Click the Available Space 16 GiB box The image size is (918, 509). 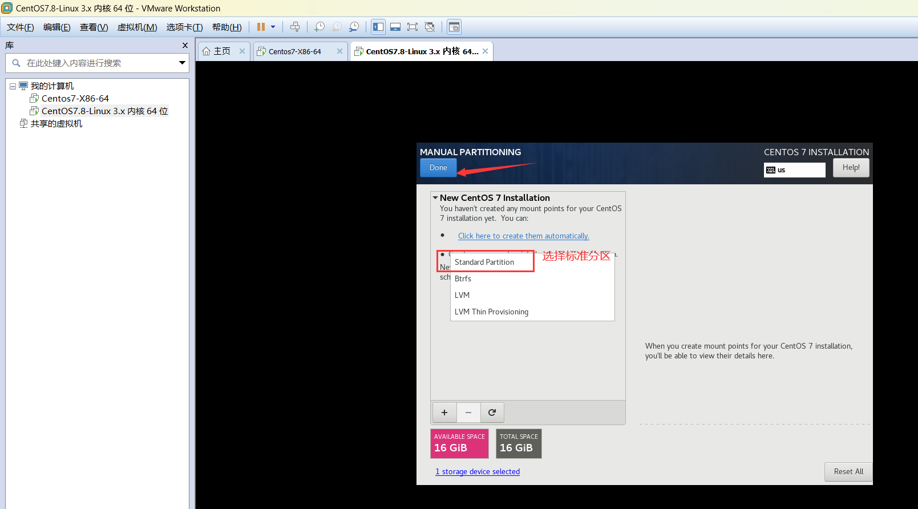pyautogui.click(x=459, y=443)
